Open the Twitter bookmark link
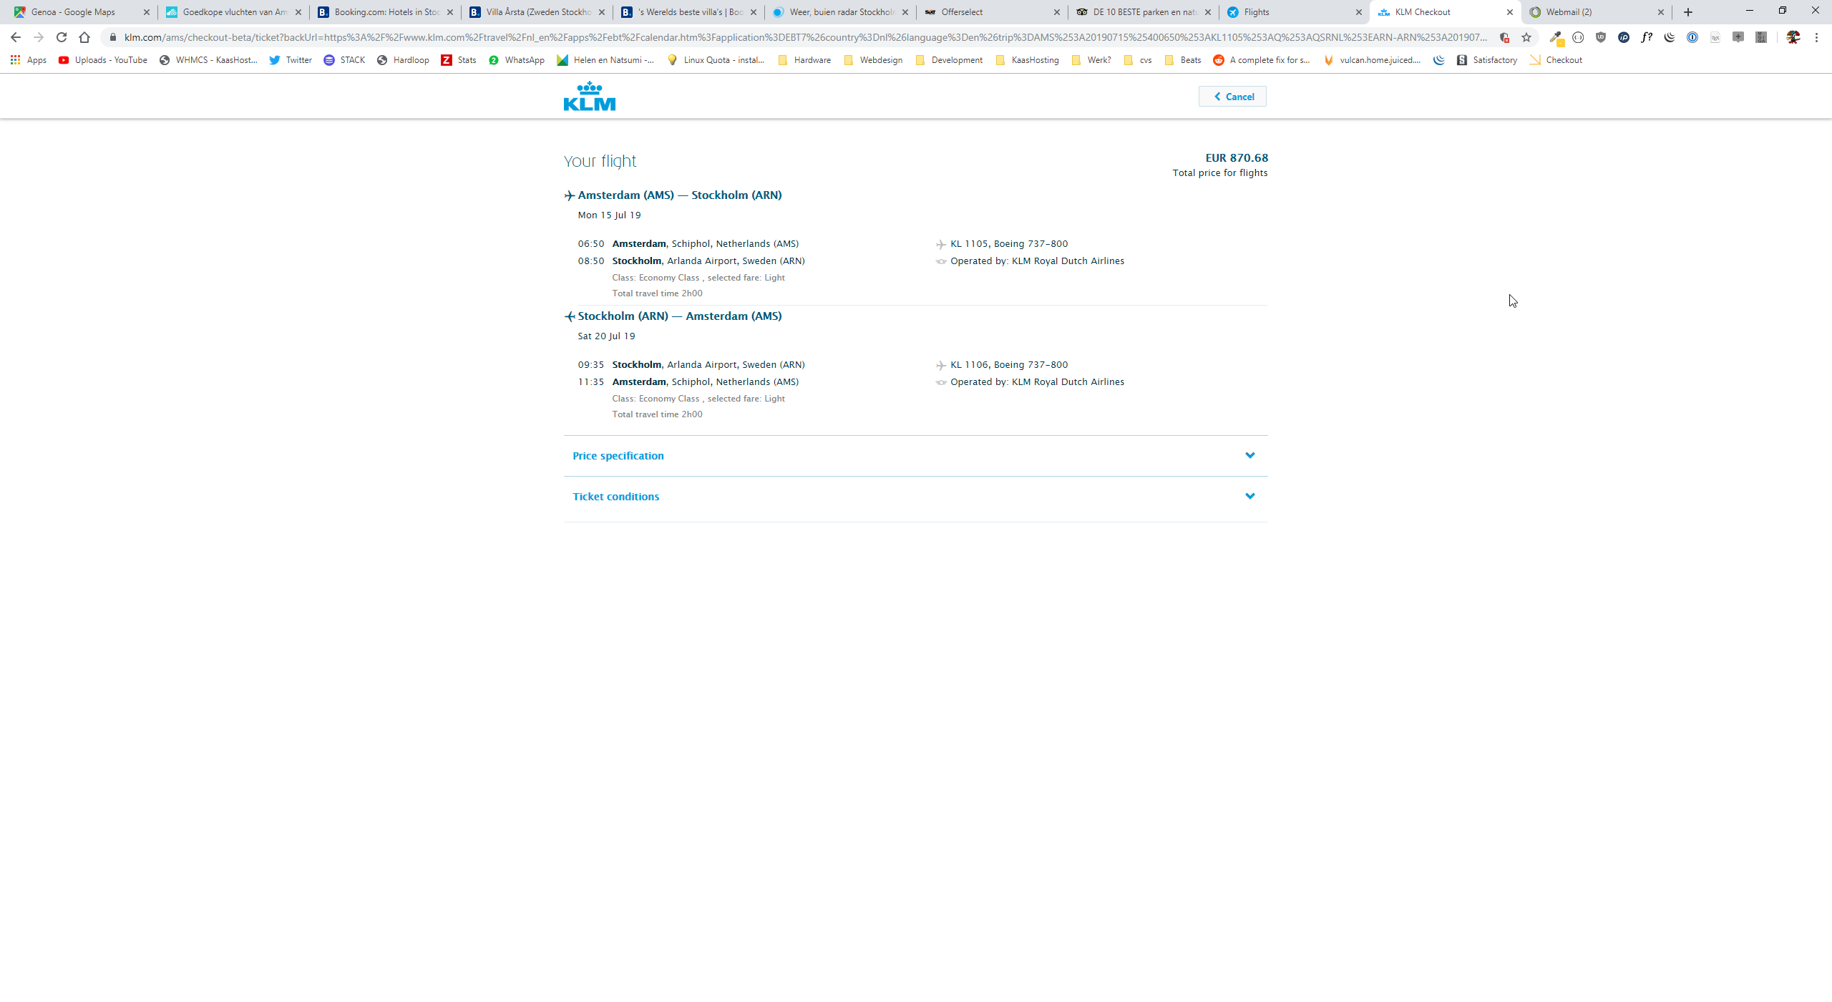This screenshot has height=1002, width=1832. 291,60
